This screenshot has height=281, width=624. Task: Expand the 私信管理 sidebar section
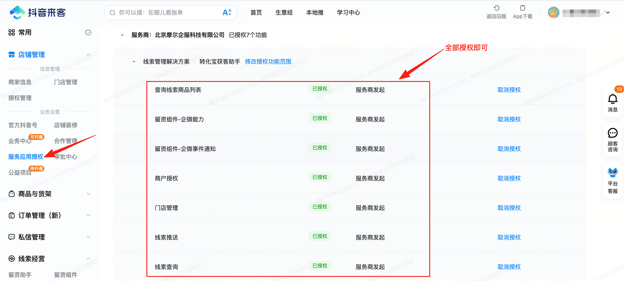point(88,237)
